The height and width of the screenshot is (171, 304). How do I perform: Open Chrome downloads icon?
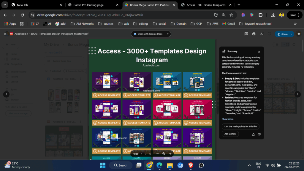pyautogui.click(x=273, y=15)
